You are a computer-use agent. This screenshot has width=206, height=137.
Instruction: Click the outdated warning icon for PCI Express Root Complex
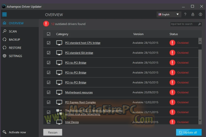pos(172,102)
